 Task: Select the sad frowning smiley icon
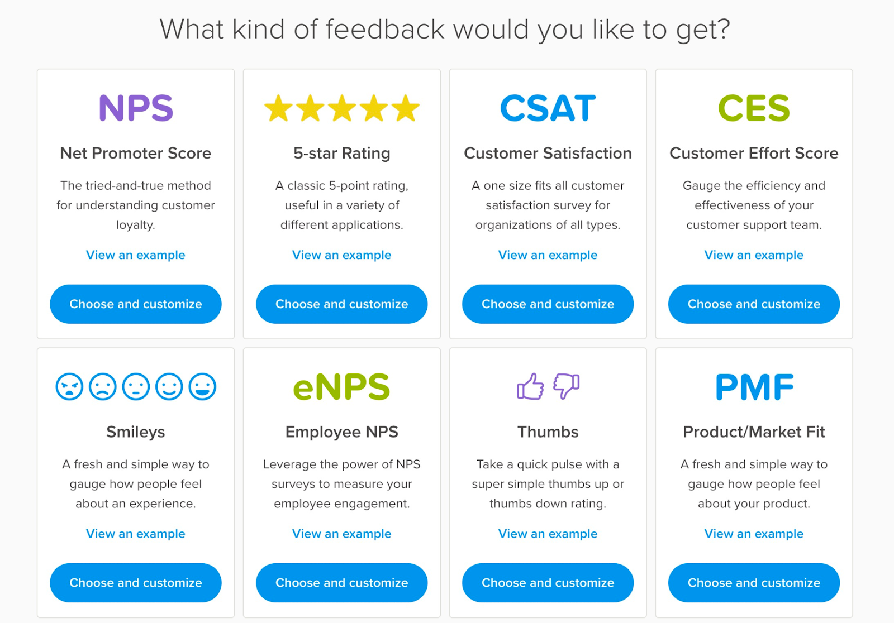pos(103,386)
